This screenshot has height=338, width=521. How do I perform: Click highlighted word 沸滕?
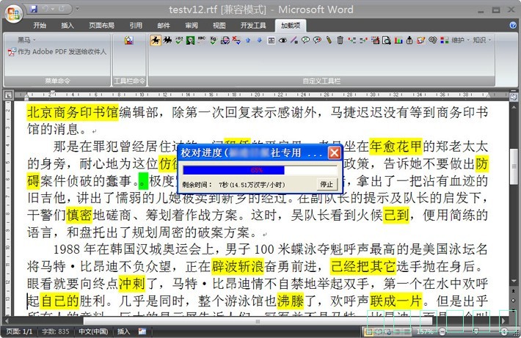point(290,301)
